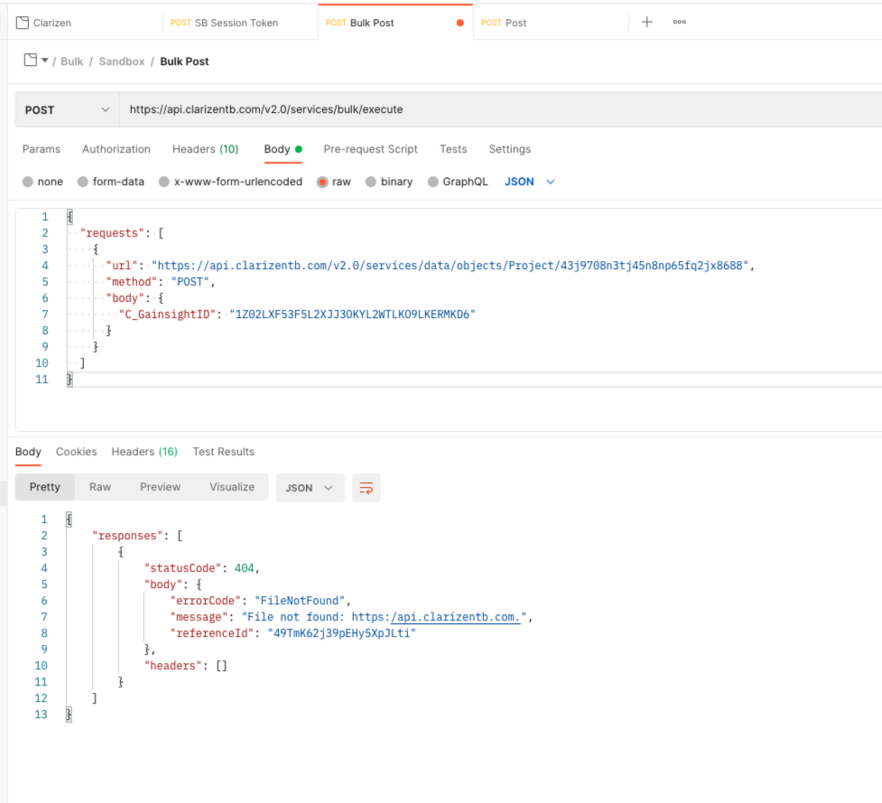Open the response Cookies tab
This screenshot has width=882, height=803.
click(x=77, y=452)
